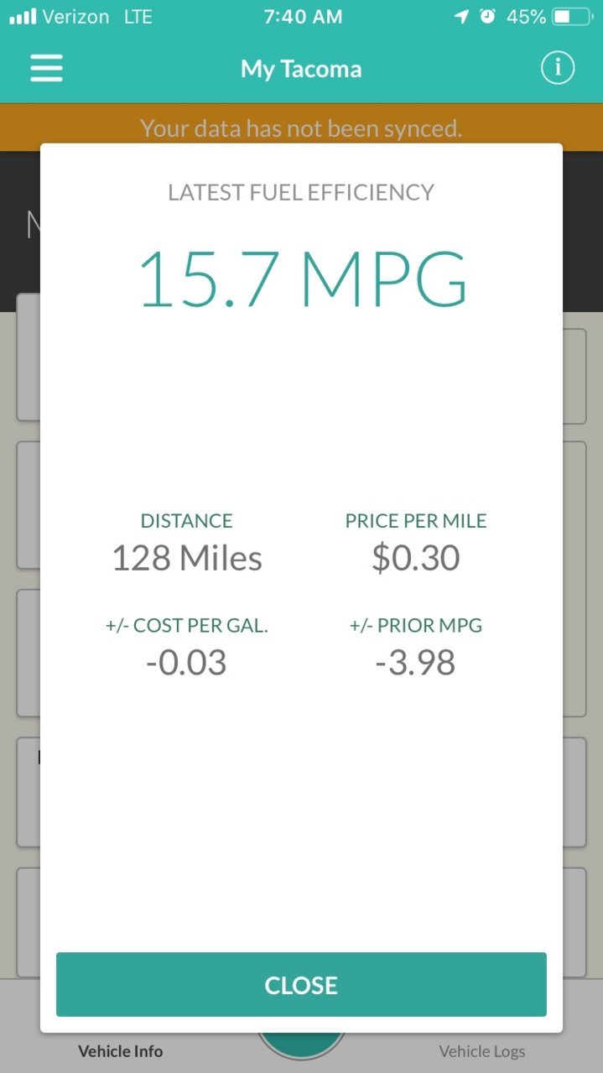
Task: Select the 128 Miles distance value
Action: (187, 558)
